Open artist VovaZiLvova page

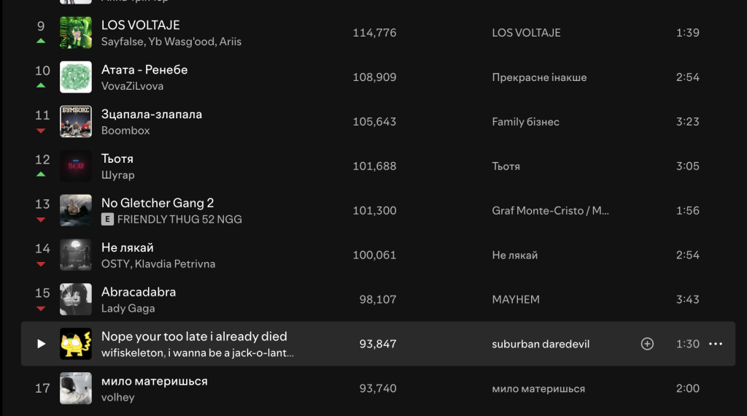[132, 86]
